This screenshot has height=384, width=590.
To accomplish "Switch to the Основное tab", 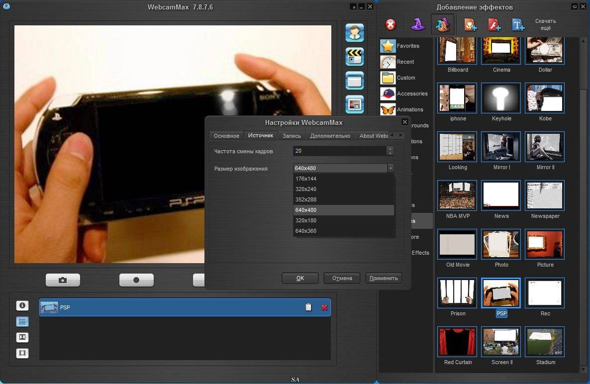I will (x=226, y=136).
